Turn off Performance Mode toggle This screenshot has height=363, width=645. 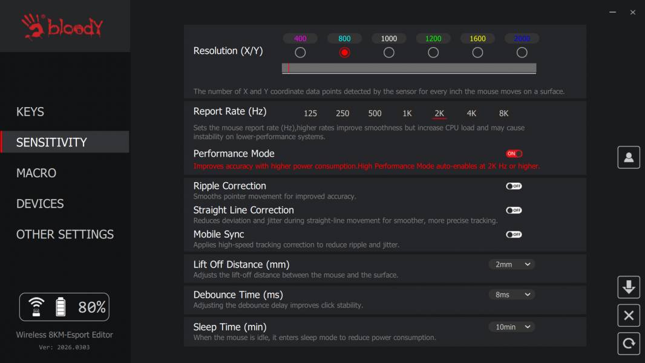[x=514, y=153]
